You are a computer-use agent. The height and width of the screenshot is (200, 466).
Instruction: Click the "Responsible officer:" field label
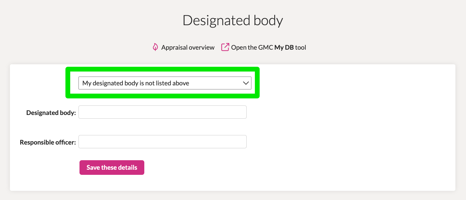(x=48, y=142)
